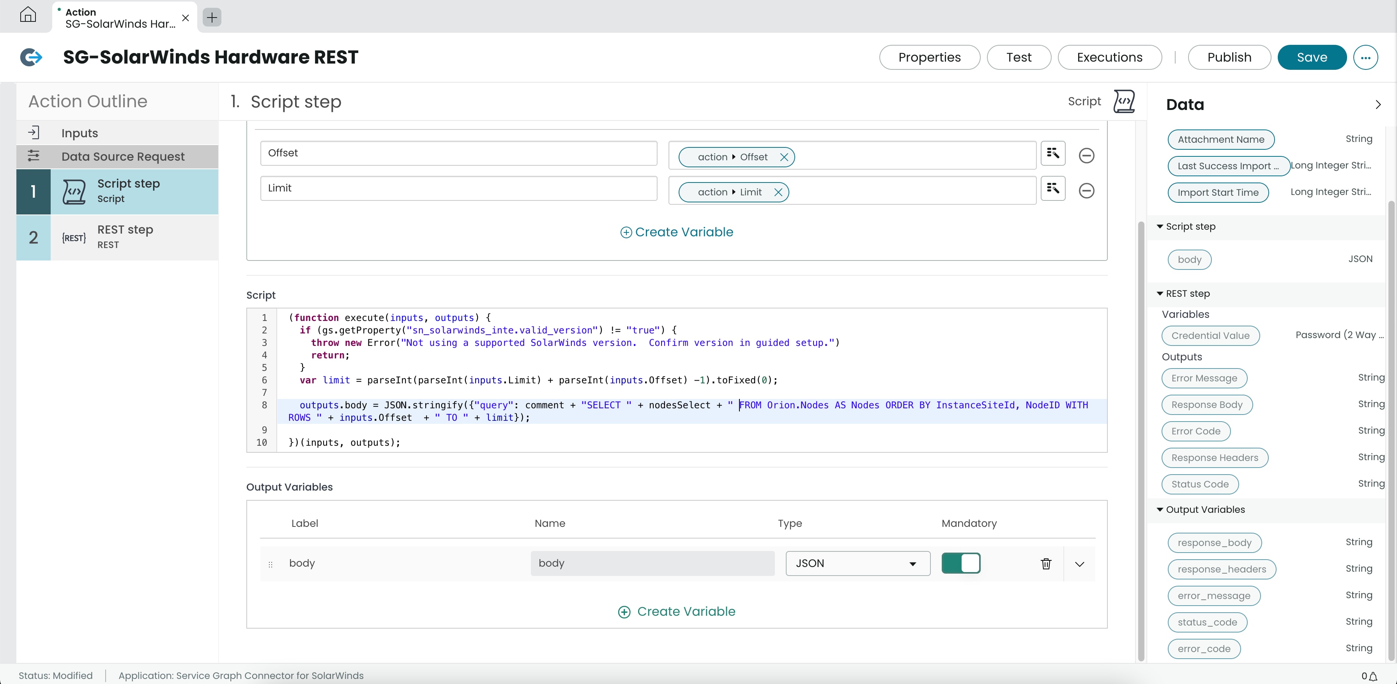Remove the action Offset data pill

[x=783, y=157]
